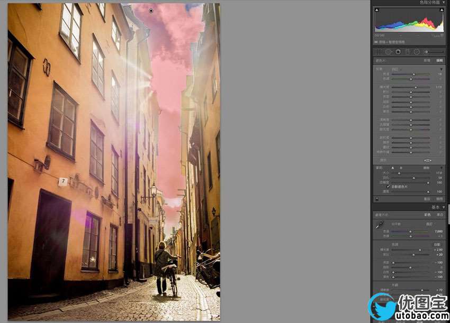This screenshot has height=323, width=450.
Task: Choose New (新增) mask mode
Action: pyautogui.click(x=427, y=60)
